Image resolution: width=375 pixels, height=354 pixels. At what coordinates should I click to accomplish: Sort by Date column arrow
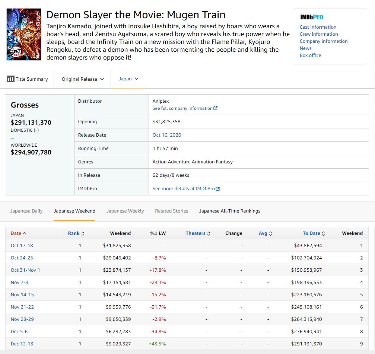tap(25, 233)
